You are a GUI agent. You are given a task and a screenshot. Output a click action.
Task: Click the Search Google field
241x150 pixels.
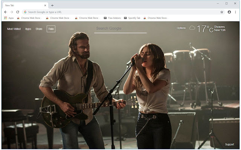tap(120, 28)
